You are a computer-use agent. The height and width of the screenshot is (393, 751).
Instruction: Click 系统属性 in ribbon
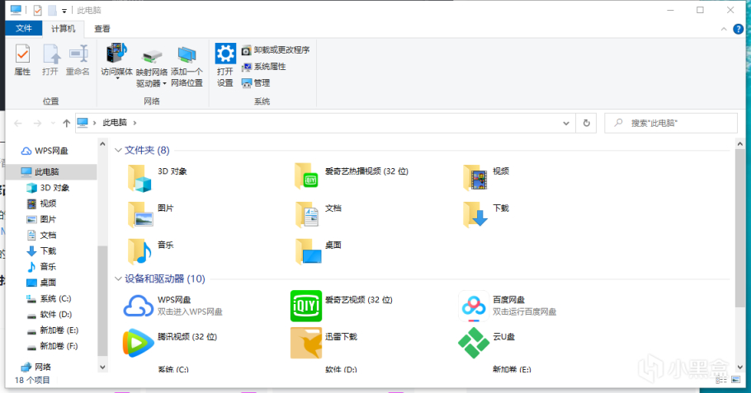coord(264,67)
